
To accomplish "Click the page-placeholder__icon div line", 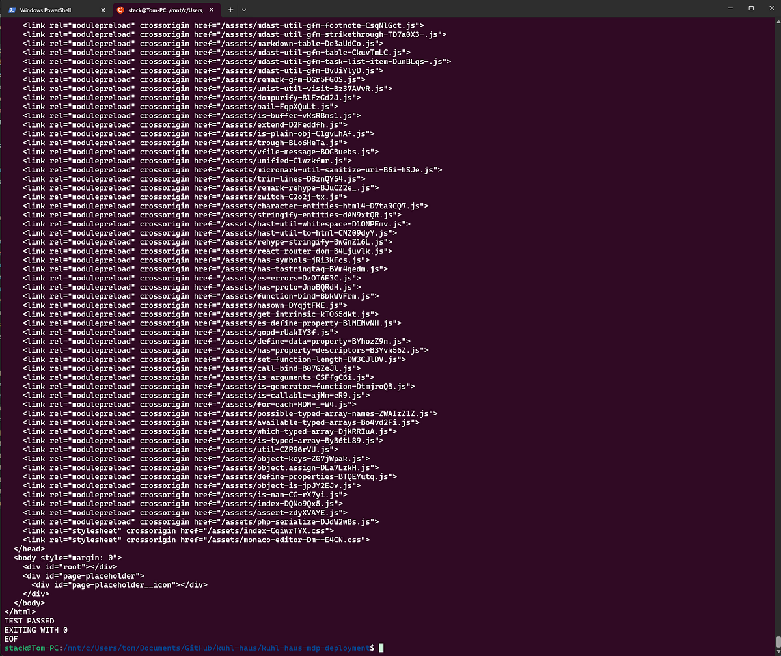I will (119, 584).
